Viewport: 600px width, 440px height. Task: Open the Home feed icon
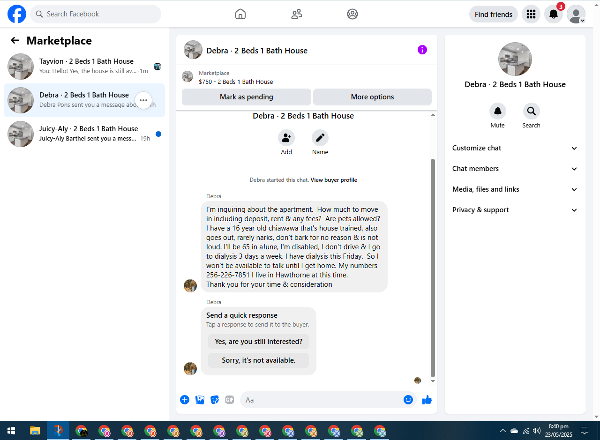coord(240,14)
